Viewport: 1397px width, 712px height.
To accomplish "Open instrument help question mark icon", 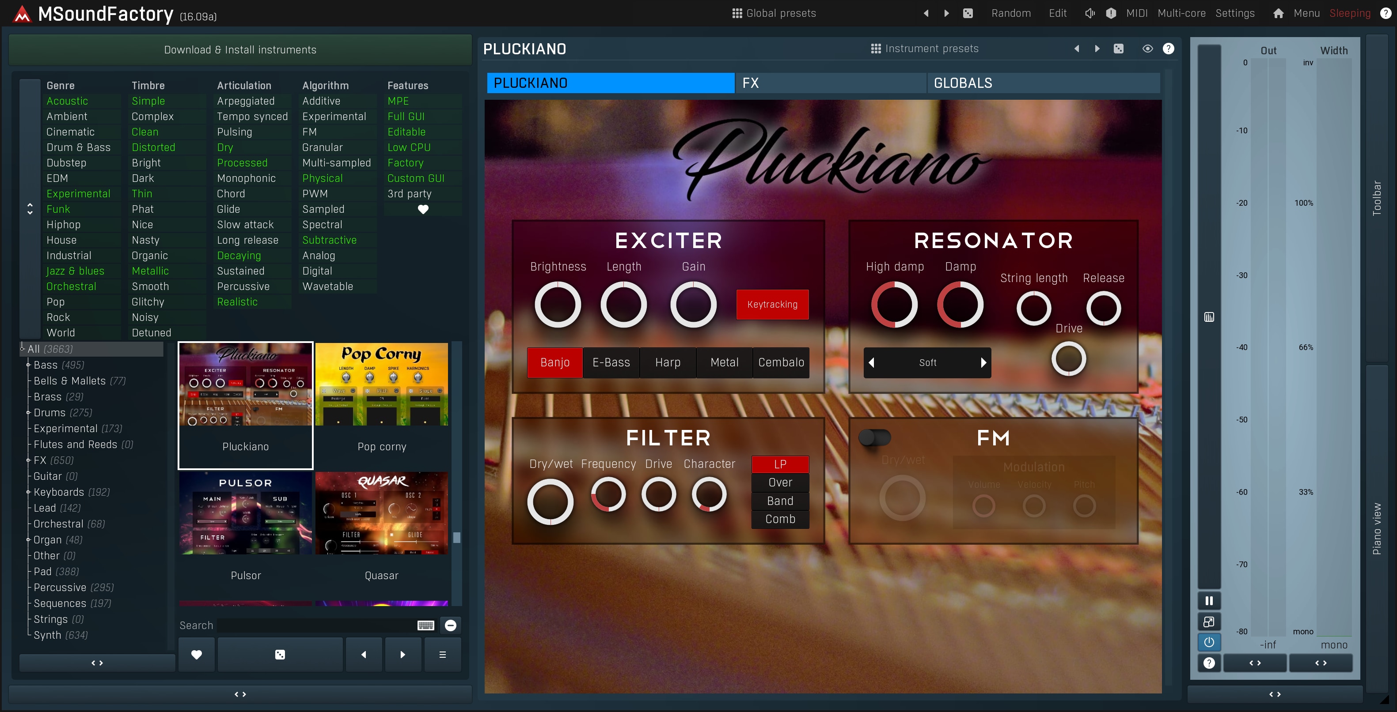I will (x=1169, y=49).
